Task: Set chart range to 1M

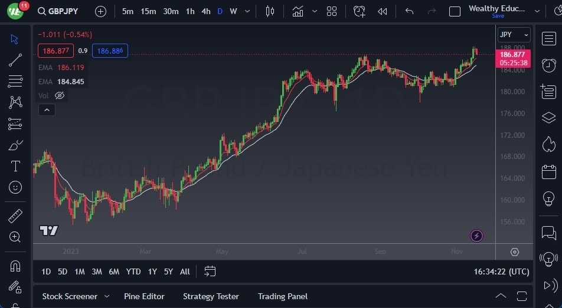Action: [80, 271]
